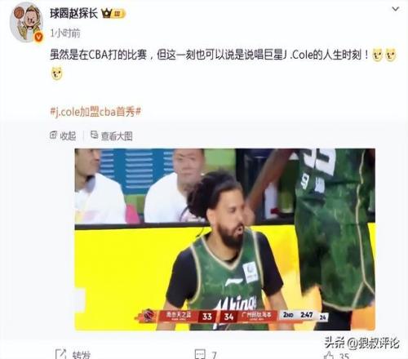408x359 pixels.
Task: Click the basketball game screenshot image
Action: coord(225,239)
